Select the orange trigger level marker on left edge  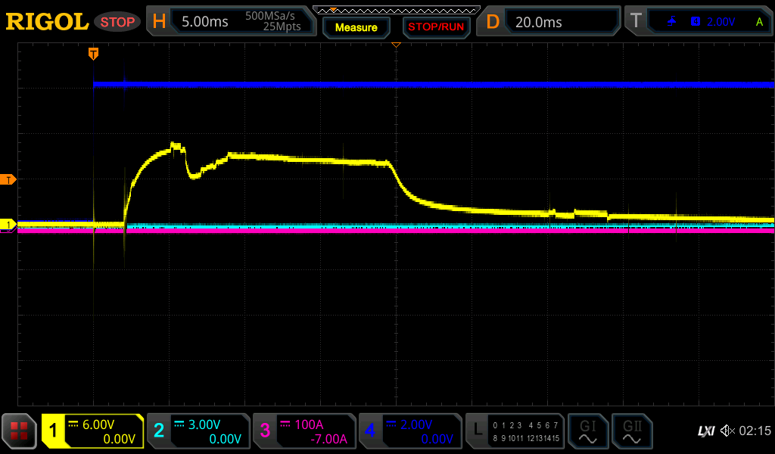pyautogui.click(x=9, y=179)
